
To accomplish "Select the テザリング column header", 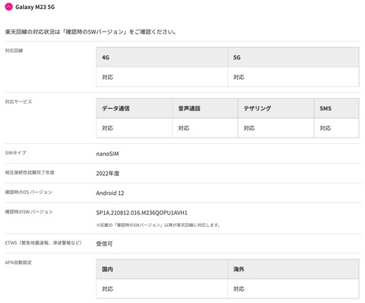I will (276, 108).
